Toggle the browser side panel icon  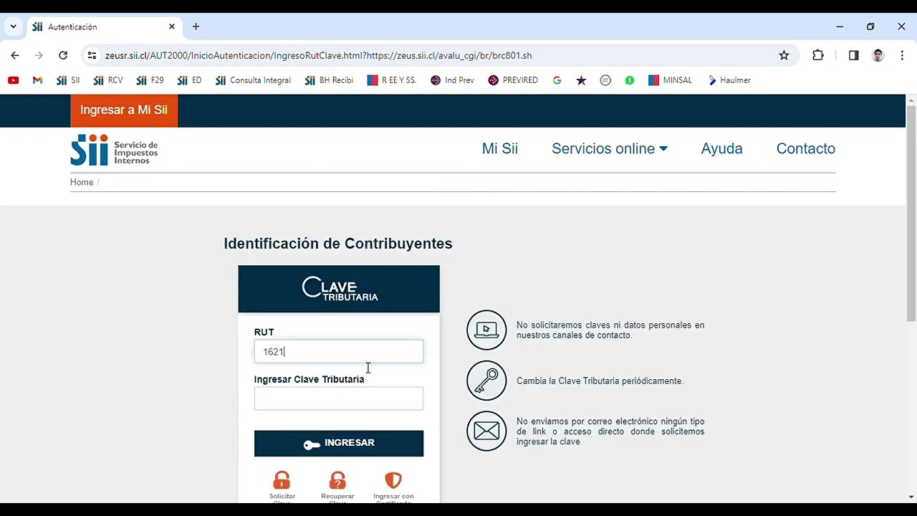[x=853, y=55]
